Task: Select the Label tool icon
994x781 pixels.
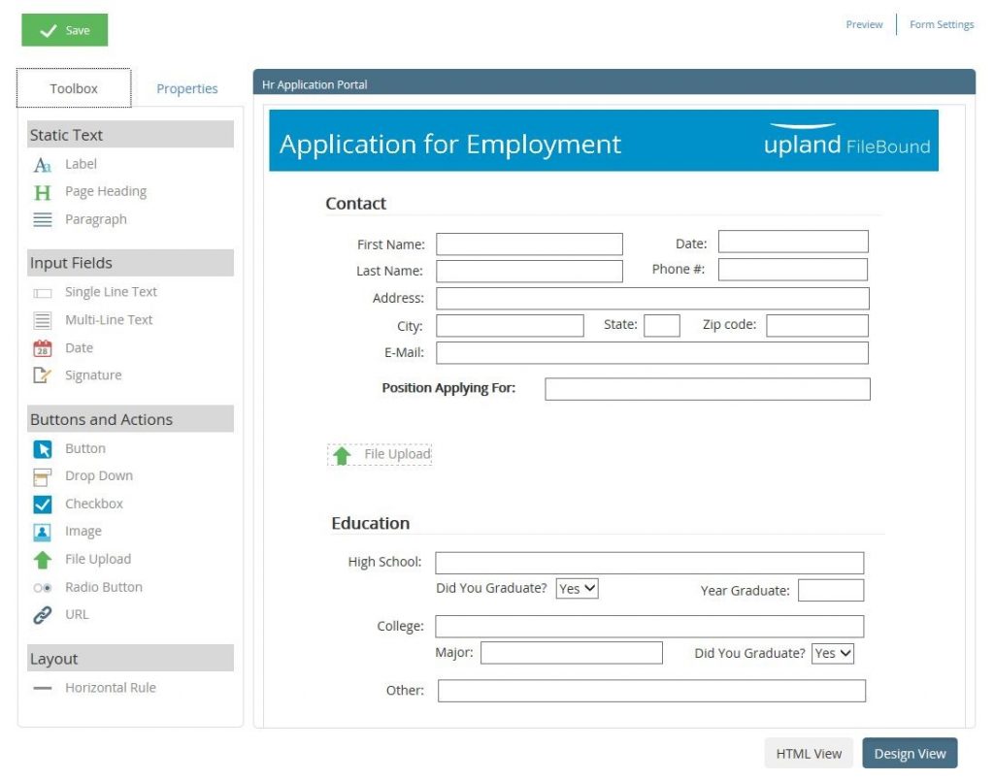Action: pos(42,165)
